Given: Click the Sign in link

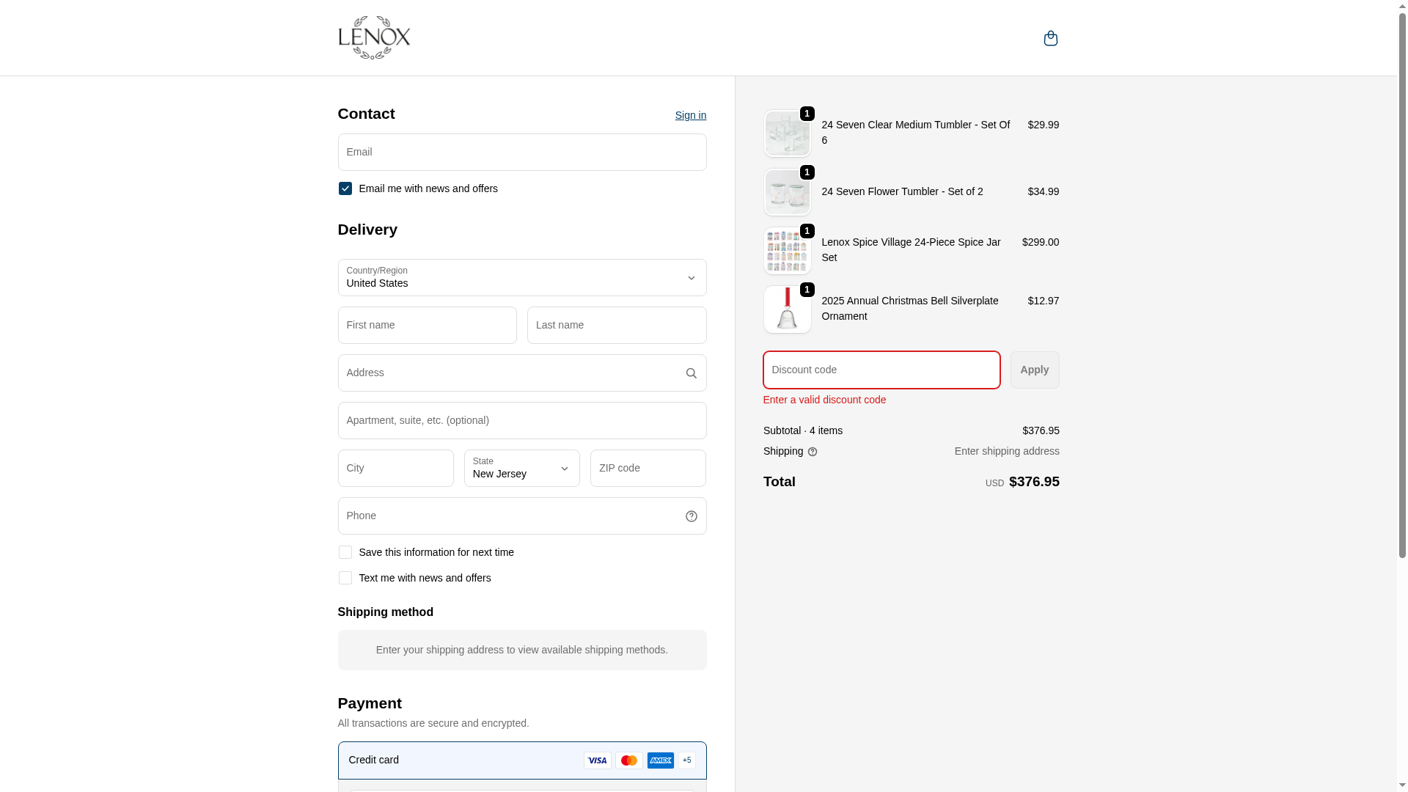Looking at the screenshot, I should pos(691,115).
